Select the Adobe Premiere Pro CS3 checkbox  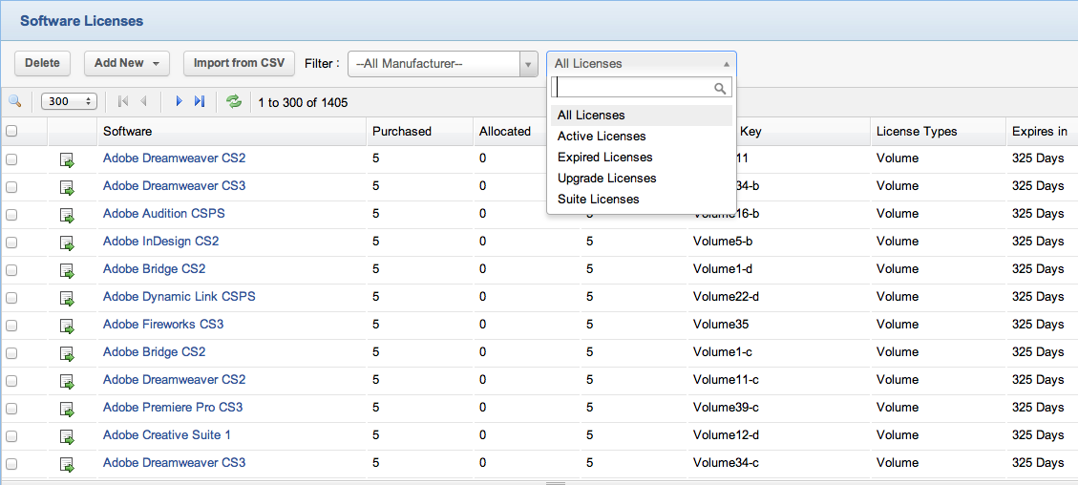pos(11,409)
